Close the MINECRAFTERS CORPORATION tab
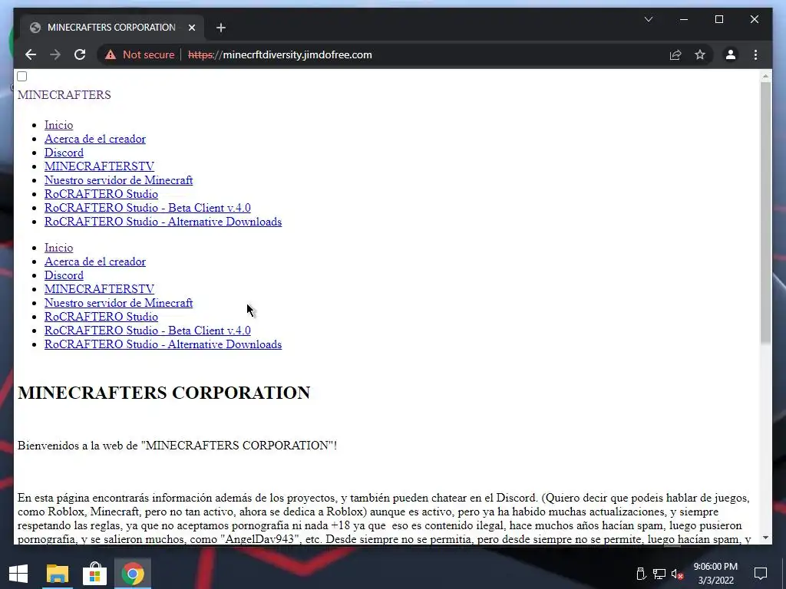The width and height of the screenshot is (786, 589). [191, 28]
